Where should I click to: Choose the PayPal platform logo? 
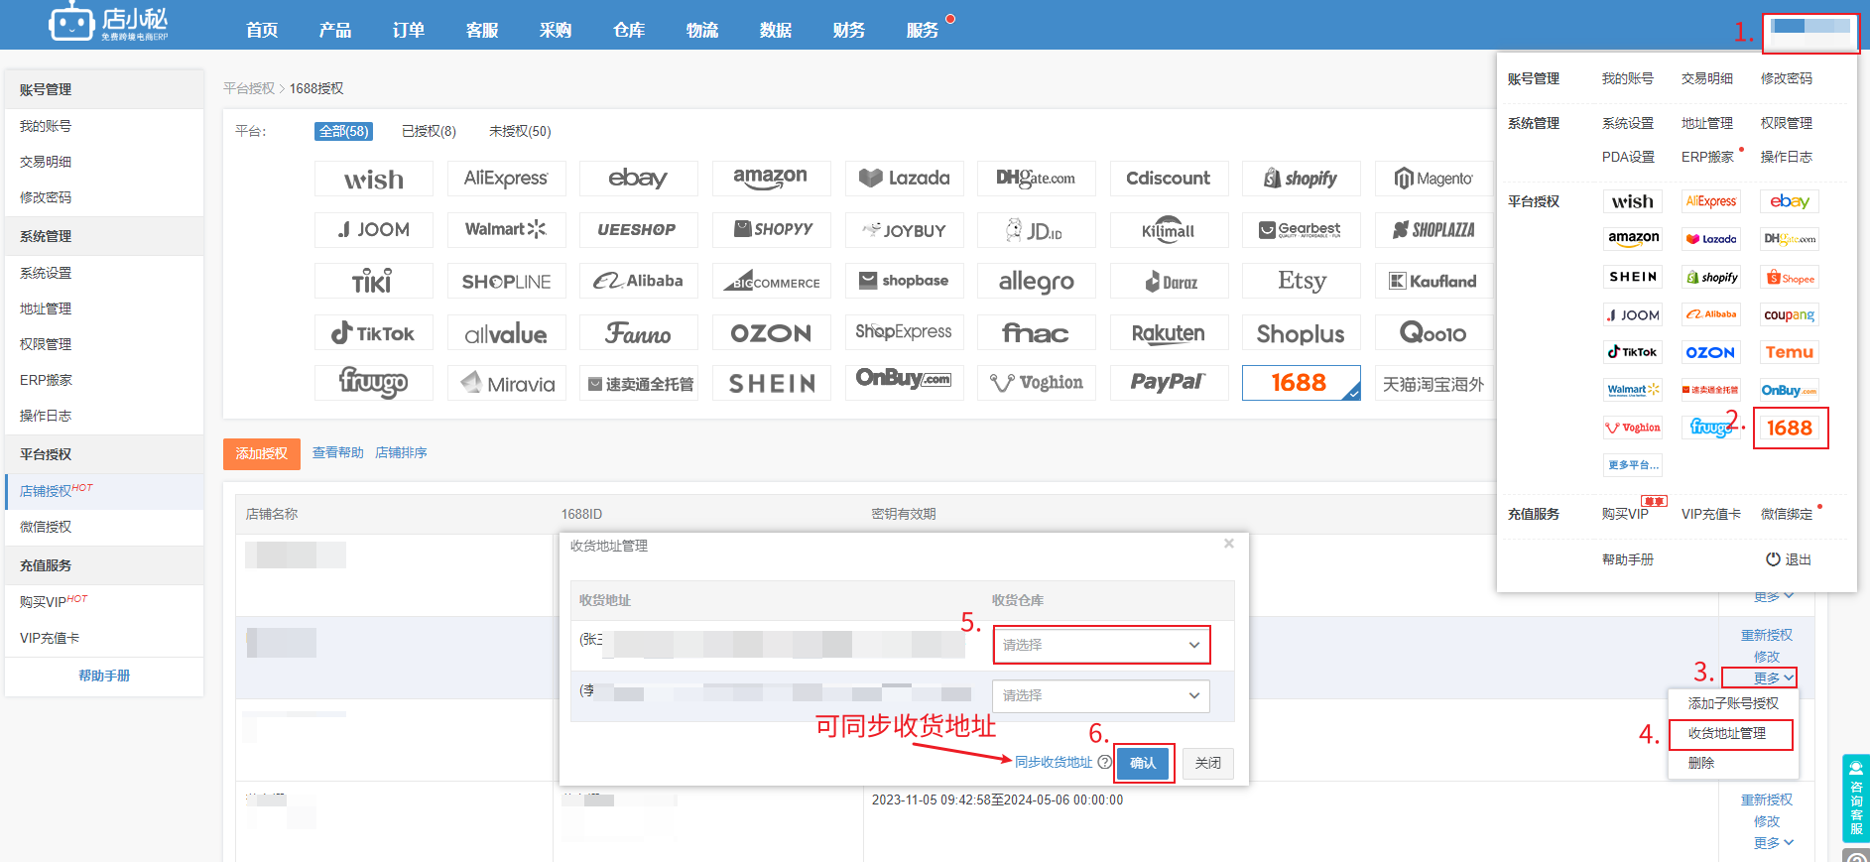point(1169,383)
